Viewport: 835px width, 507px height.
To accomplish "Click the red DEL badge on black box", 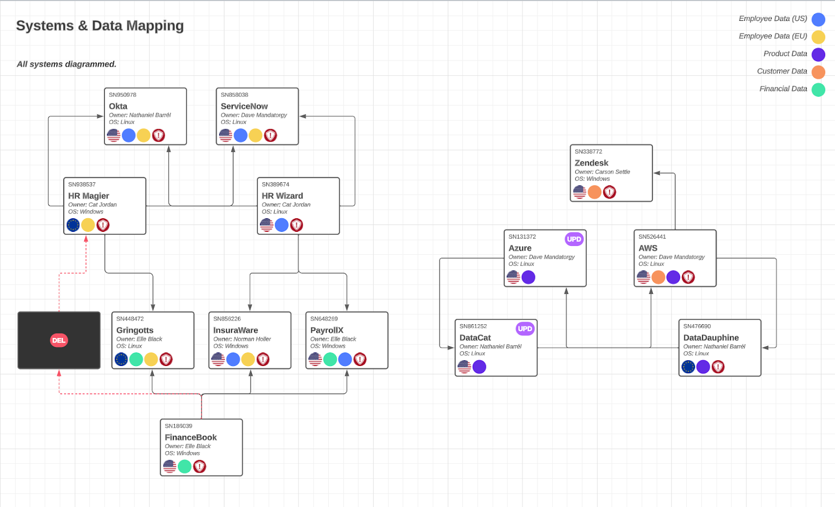I will [x=59, y=340].
